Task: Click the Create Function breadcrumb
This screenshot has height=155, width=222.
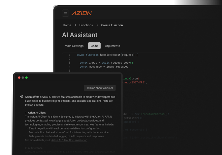Action: (x=112, y=25)
